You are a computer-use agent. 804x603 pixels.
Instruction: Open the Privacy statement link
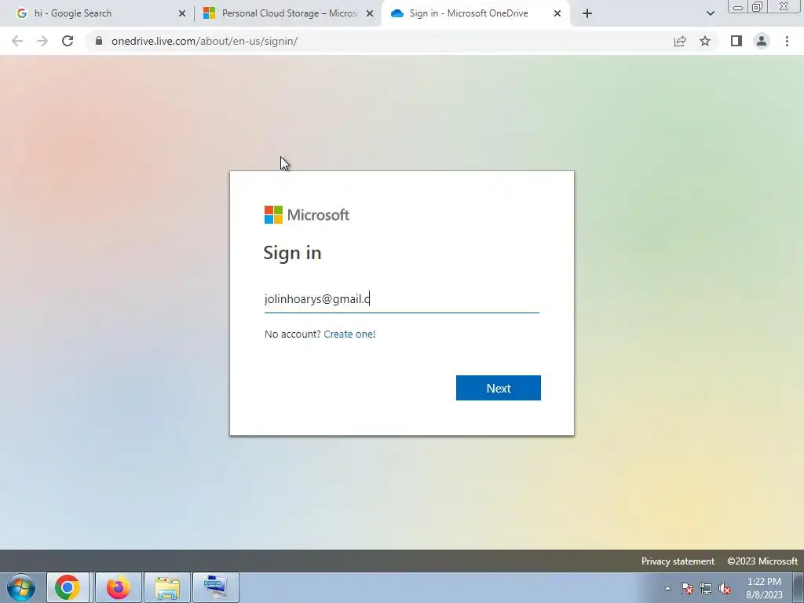(678, 561)
